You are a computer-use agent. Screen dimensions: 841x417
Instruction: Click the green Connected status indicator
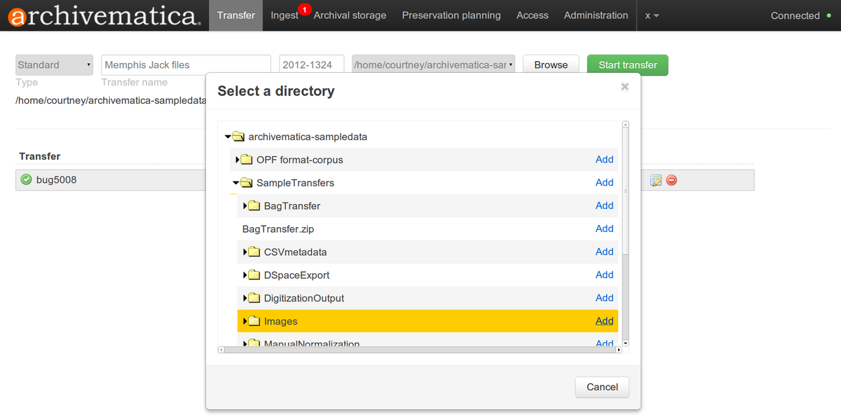tap(829, 15)
